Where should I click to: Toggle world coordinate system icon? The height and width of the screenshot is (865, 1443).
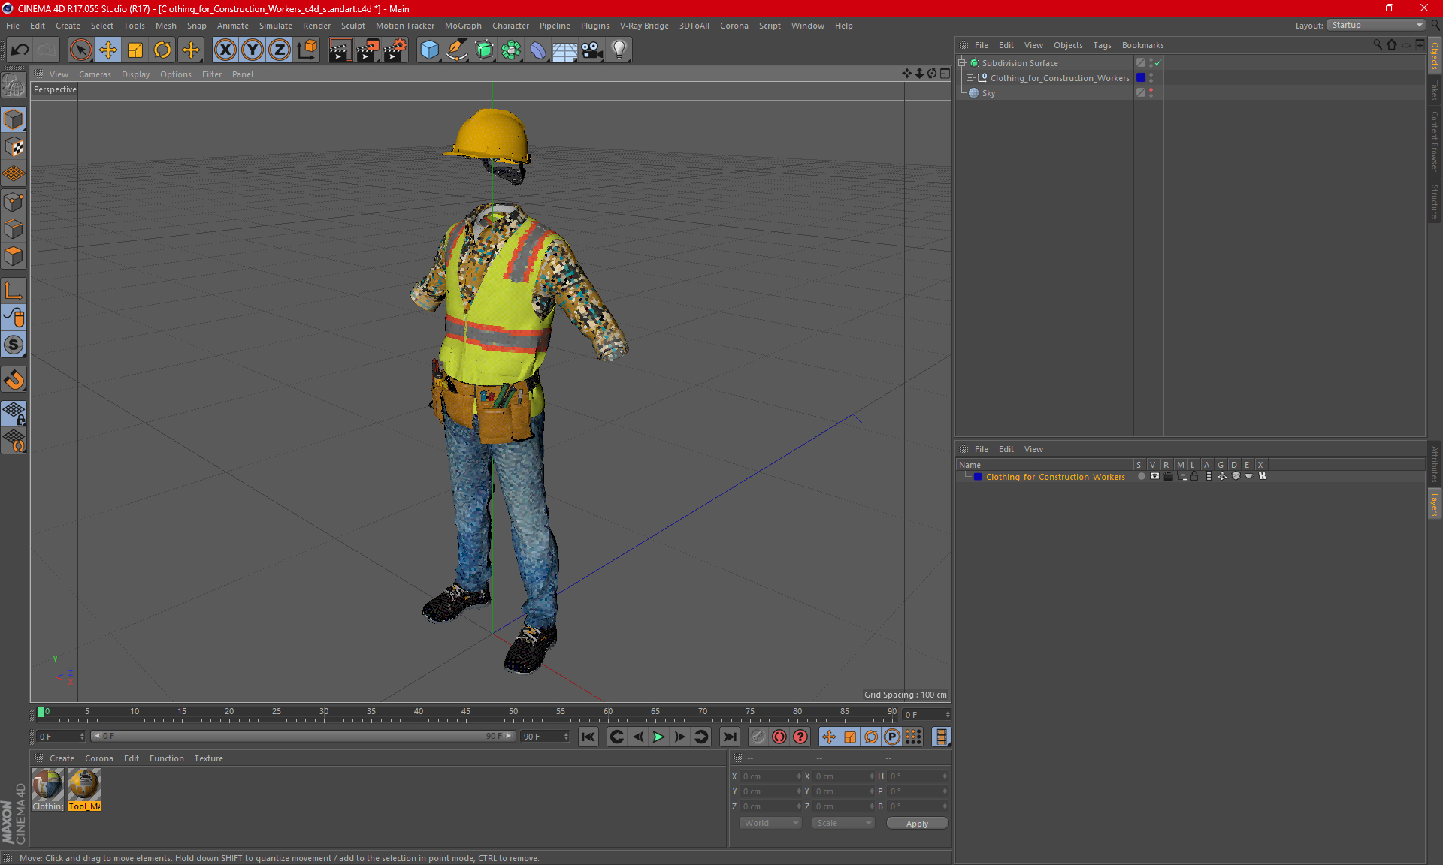(x=307, y=50)
